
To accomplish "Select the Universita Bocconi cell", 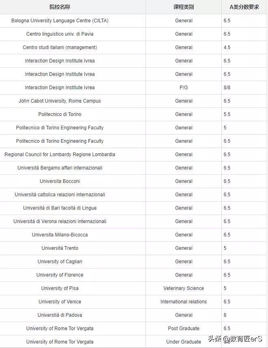I will point(60,181).
